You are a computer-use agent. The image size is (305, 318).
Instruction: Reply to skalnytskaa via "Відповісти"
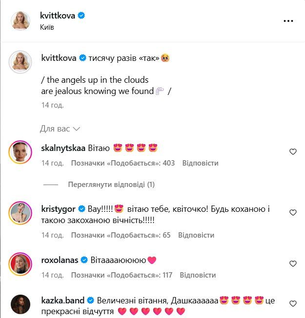point(201,163)
